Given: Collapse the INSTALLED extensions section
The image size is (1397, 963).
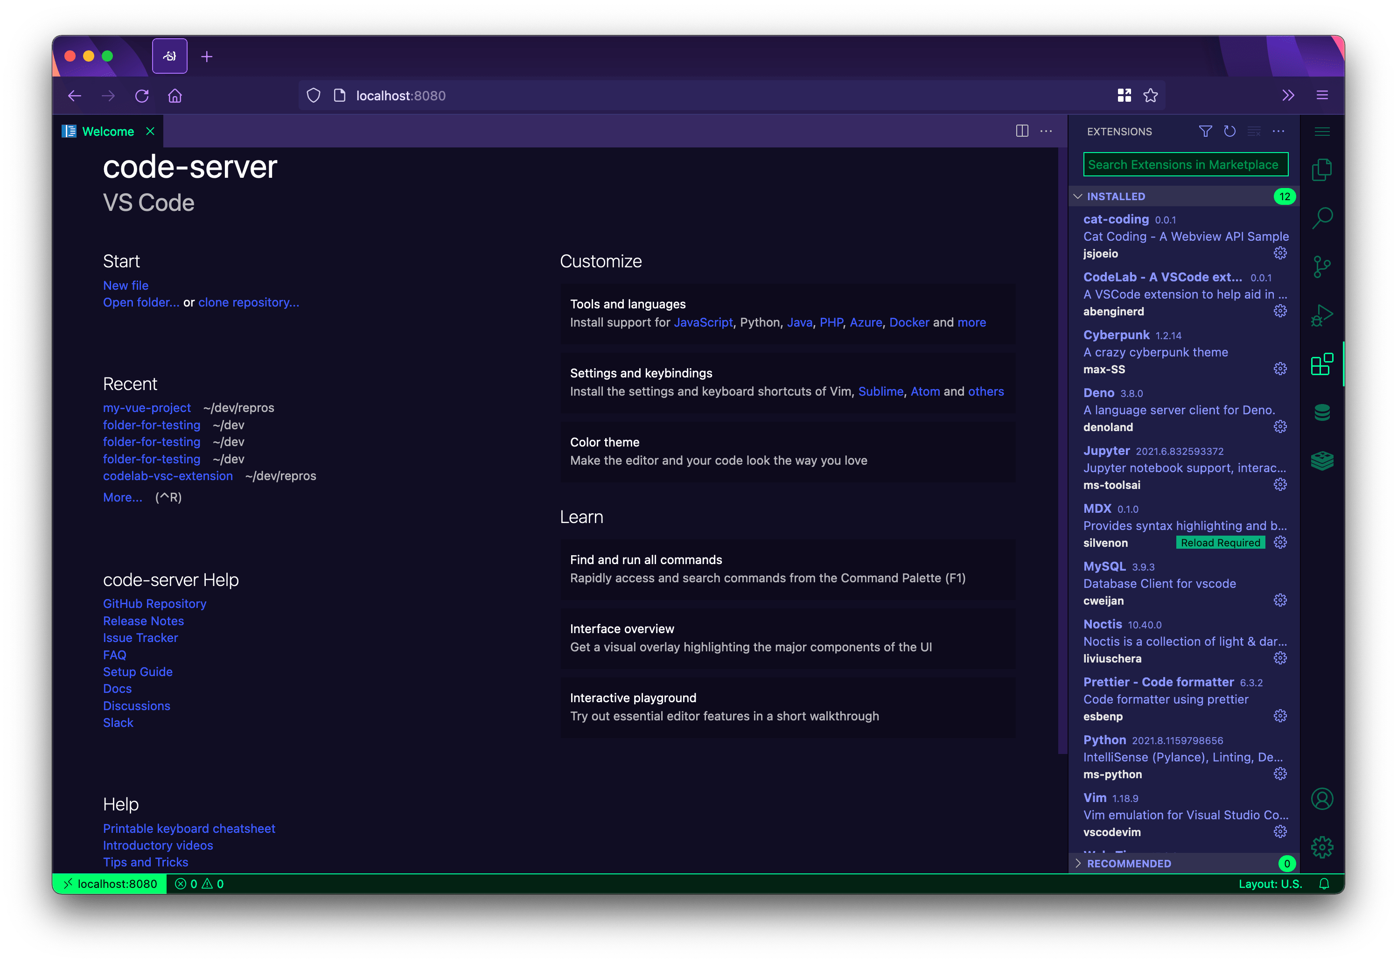Looking at the screenshot, I should pyautogui.click(x=1083, y=195).
